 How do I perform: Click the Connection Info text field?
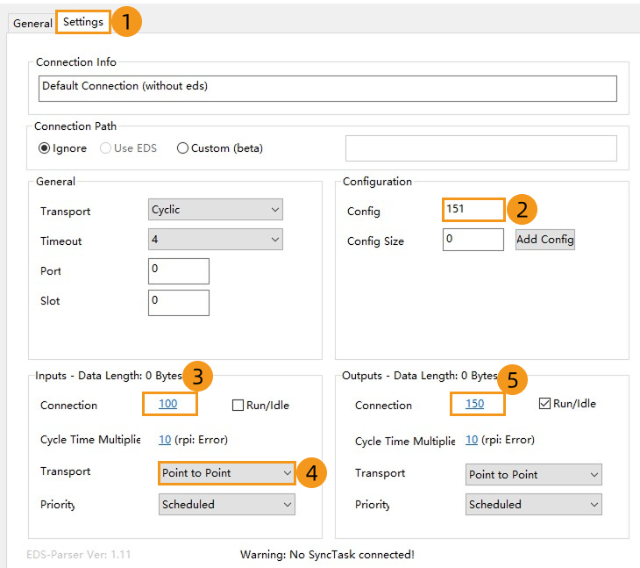[328, 88]
